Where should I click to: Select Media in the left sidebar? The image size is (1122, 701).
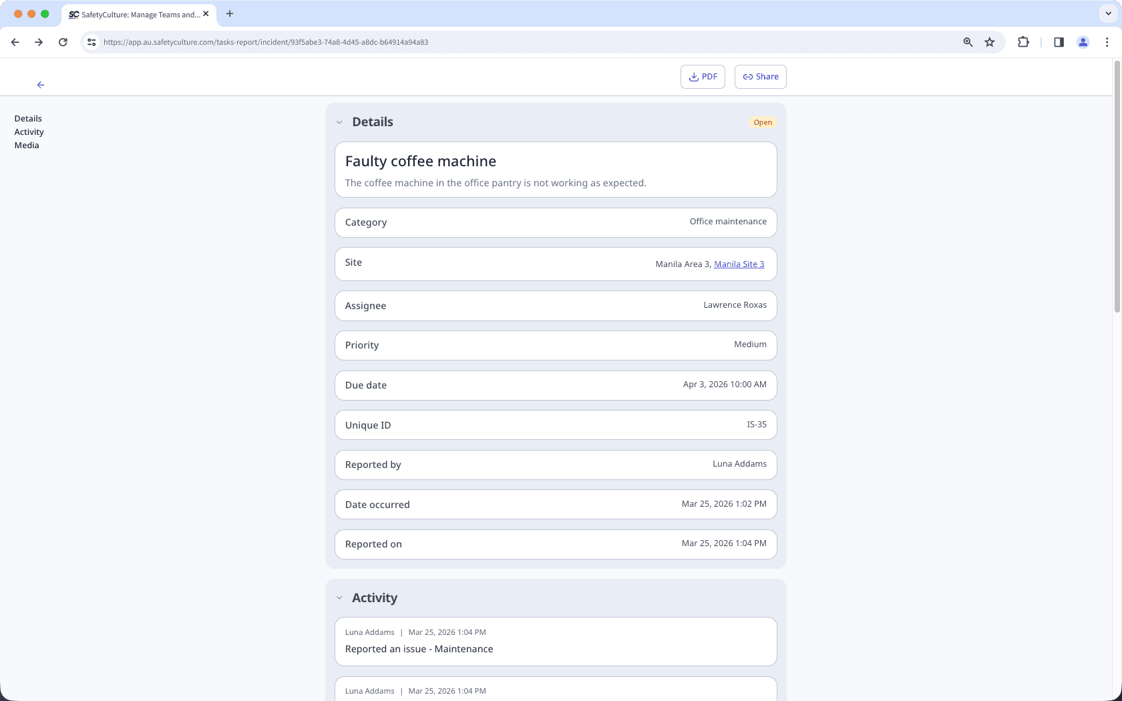coord(27,145)
